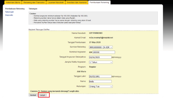This screenshot has width=173, height=100.
Task: Click the Lanjut button
Action: pos(43,95)
